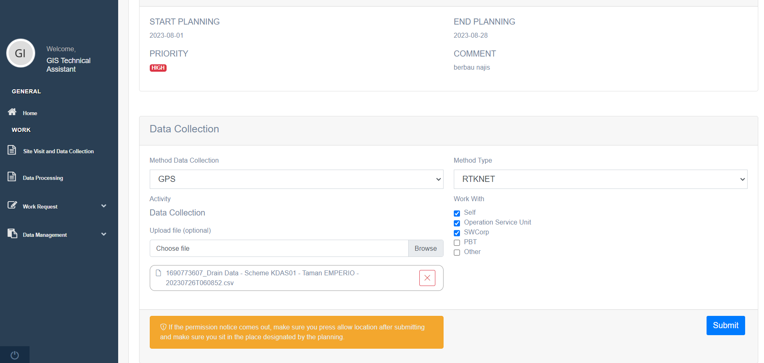Expand the Data Management chevron
The width and height of the screenshot is (764, 363).
(x=104, y=234)
